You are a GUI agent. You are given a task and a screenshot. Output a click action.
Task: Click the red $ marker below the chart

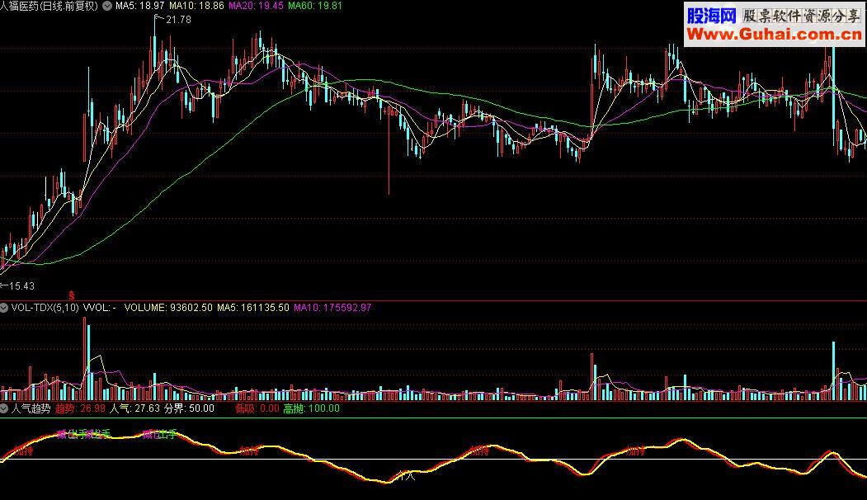[x=71, y=296]
